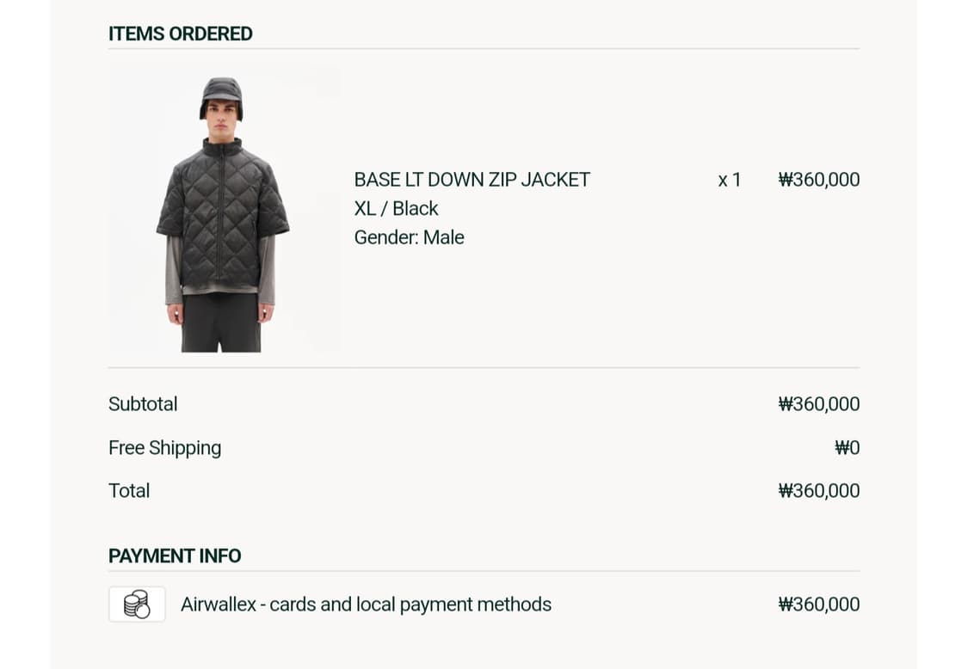
Task: Select the Total label
Action: [x=129, y=491]
